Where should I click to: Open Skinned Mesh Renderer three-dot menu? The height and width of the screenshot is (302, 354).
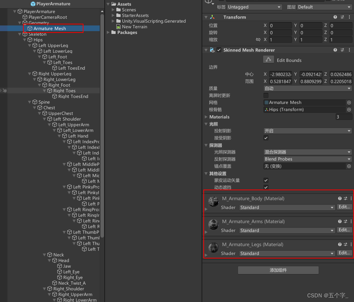click(349, 50)
